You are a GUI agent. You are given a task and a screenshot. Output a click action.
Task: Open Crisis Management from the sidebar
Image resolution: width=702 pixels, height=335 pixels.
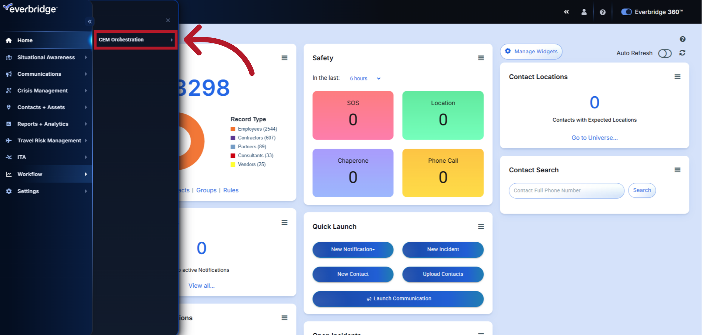9,91
